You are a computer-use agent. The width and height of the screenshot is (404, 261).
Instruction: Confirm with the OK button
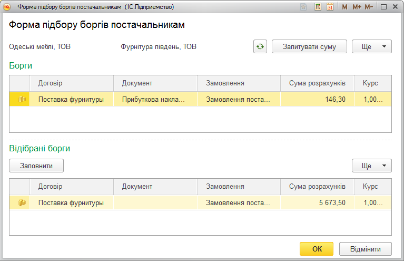tap(317, 249)
